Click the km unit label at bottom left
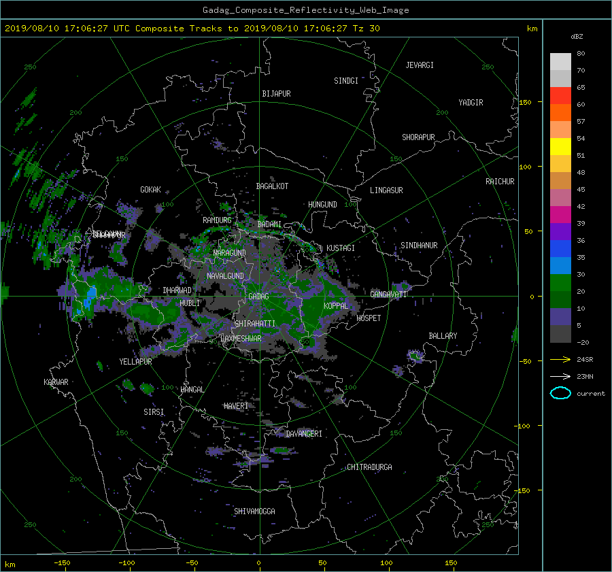The height and width of the screenshot is (572, 612). 10,565
